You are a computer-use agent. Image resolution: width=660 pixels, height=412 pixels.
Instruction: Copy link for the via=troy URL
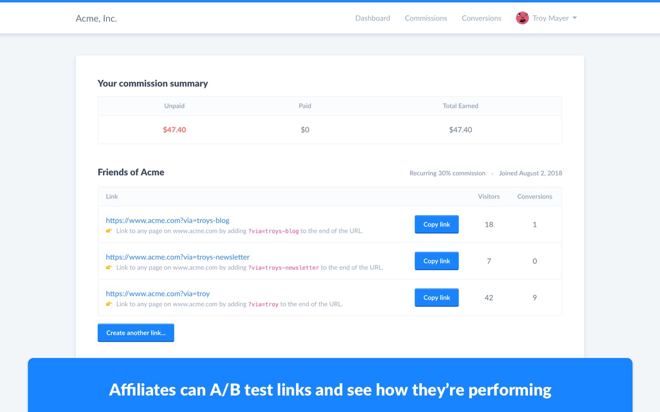pyautogui.click(x=437, y=298)
